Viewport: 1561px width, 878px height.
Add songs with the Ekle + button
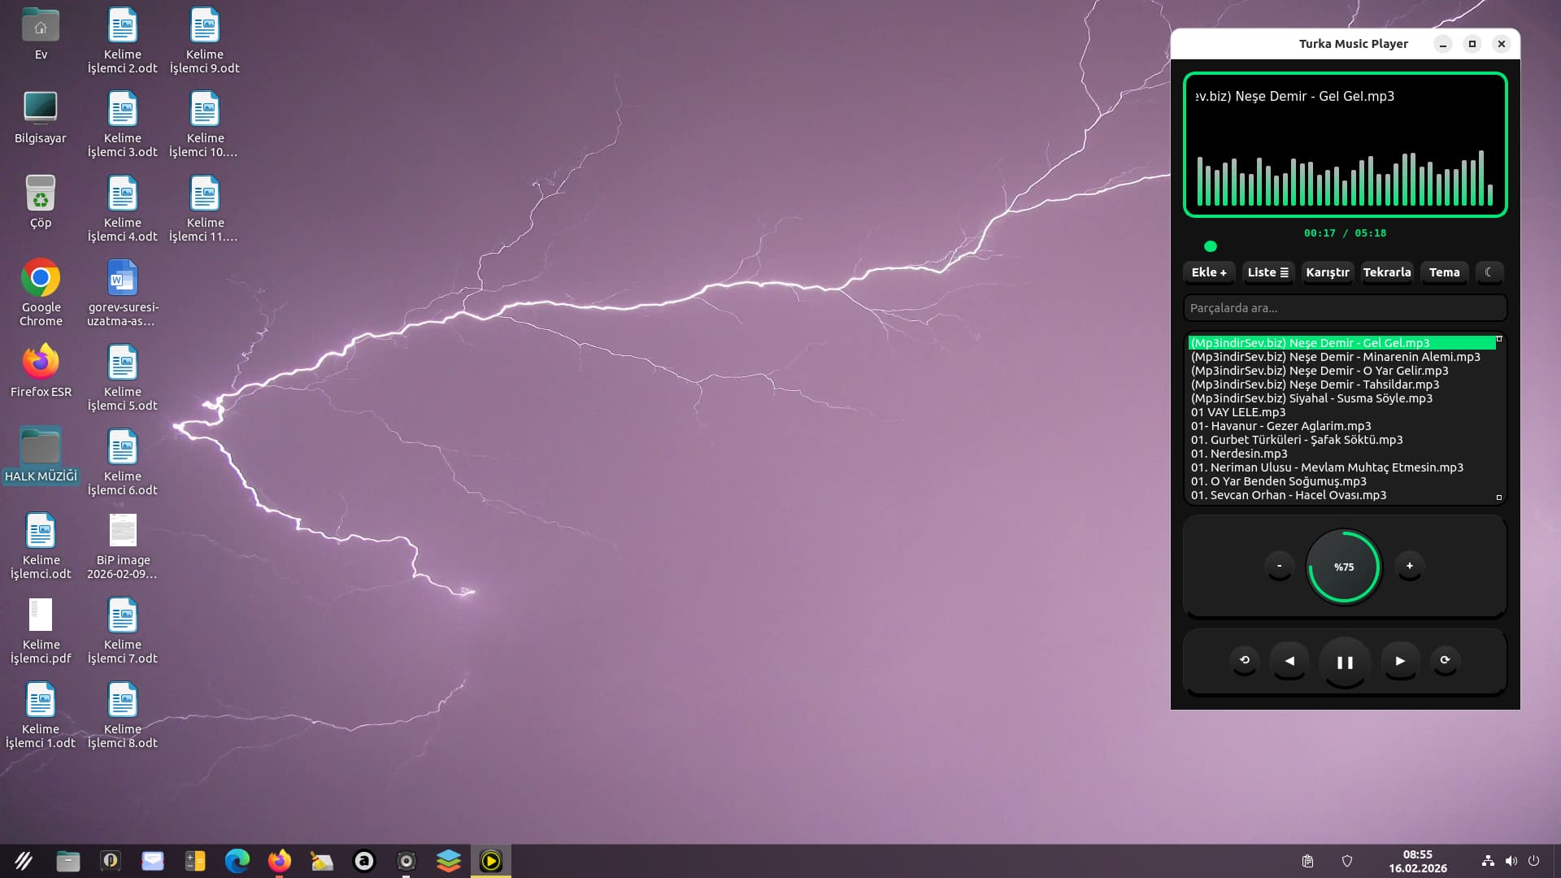tap(1209, 272)
